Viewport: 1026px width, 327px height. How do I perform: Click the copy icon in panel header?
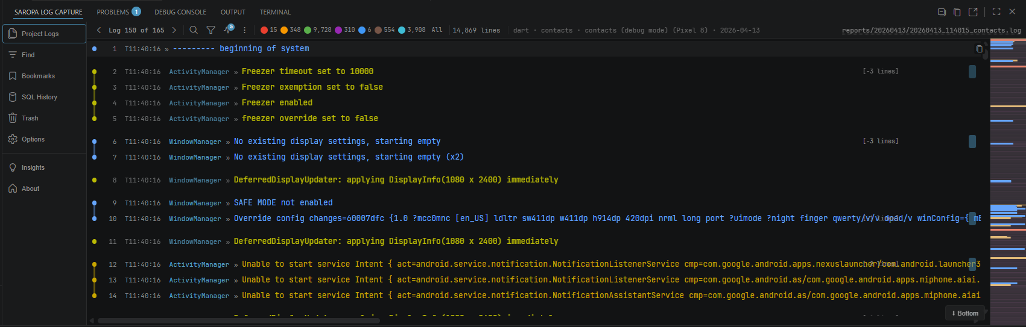click(957, 12)
